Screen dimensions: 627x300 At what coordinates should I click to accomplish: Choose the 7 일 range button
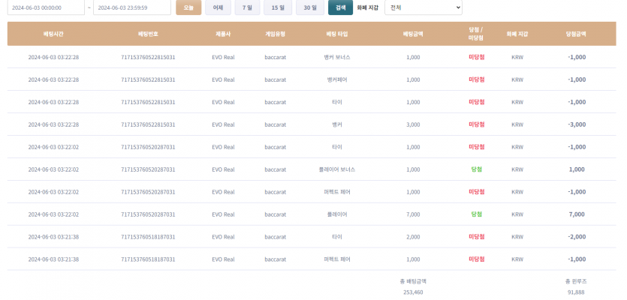[247, 7]
